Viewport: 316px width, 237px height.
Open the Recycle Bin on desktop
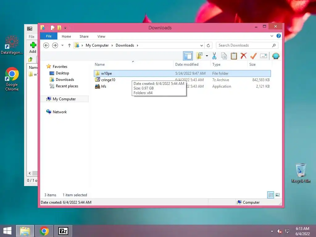[301, 173]
